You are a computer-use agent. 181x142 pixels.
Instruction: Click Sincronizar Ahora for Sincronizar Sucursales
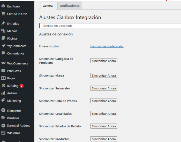pyautogui.click(x=104, y=88)
